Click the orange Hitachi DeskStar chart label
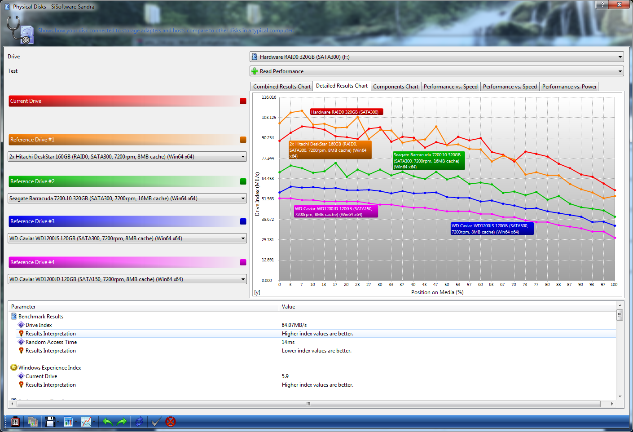Viewport: 633px width, 432px height. (330, 150)
